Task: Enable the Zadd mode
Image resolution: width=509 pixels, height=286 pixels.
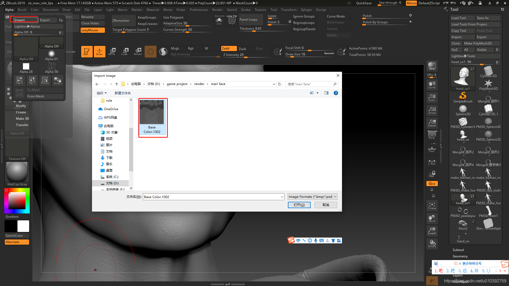Action: point(229,48)
